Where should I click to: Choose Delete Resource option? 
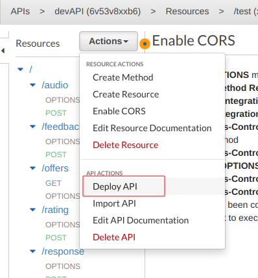(x=126, y=145)
